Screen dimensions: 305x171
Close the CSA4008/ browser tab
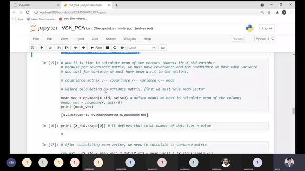tap(58, 5)
